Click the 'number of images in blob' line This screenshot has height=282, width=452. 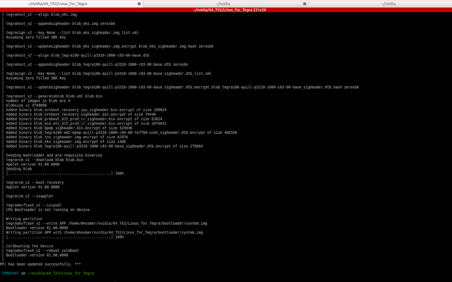tap(38, 101)
